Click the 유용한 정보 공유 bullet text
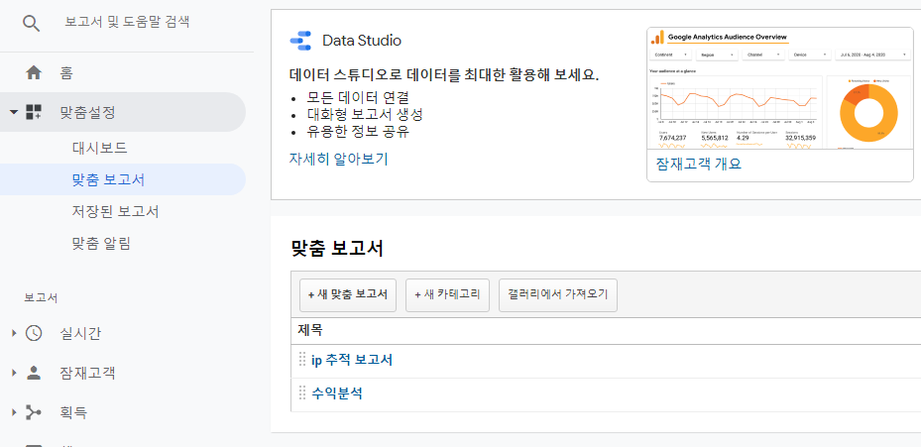 click(358, 132)
